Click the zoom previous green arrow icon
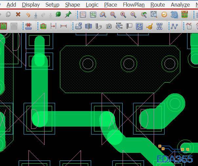Image resolution: width=198 pixels, height=166 pixels. click(x=144, y=15)
